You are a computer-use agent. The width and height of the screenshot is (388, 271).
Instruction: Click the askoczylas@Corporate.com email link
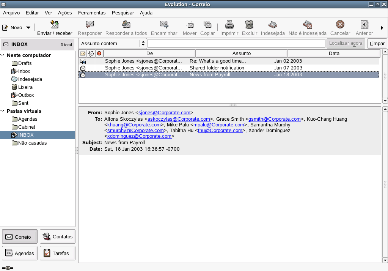click(x=179, y=119)
